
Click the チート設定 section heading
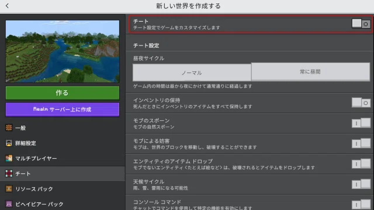[x=146, y=45]
